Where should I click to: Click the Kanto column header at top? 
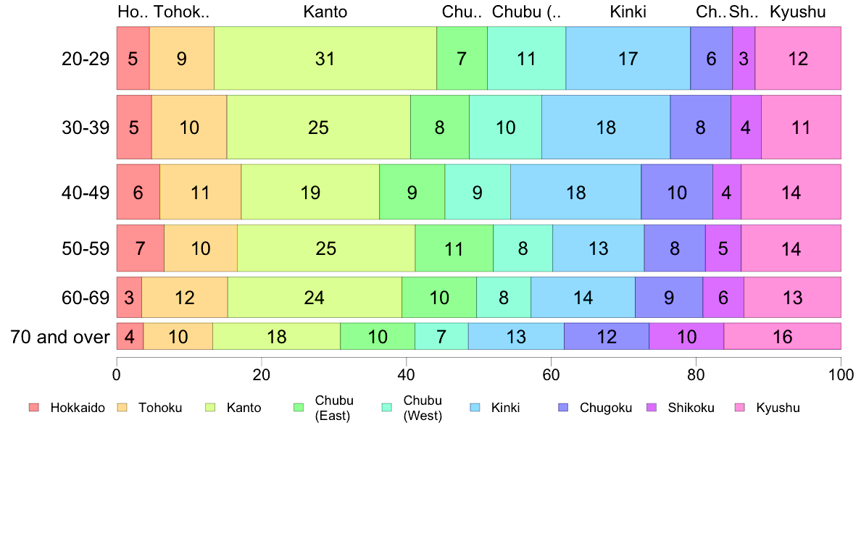click(x=325, y=12)
